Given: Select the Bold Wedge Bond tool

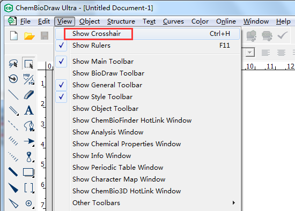Looking at the screenshot, I should [x=13, y=187].
